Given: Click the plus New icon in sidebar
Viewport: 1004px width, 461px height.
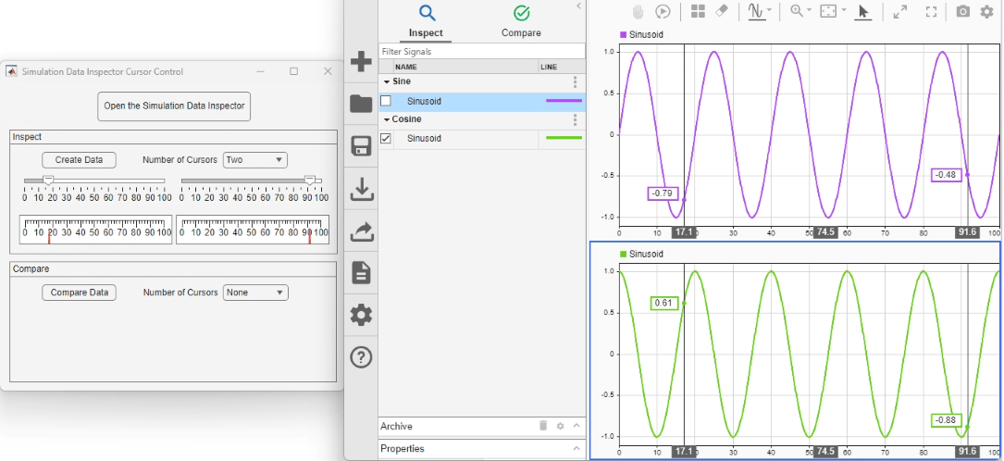Looking at the screenshot, I should point(361,62).
